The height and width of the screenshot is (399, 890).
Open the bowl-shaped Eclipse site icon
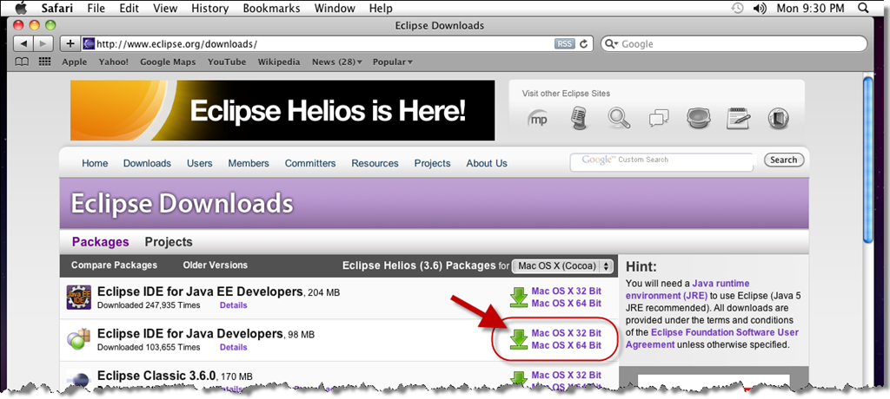pos(698,118)
